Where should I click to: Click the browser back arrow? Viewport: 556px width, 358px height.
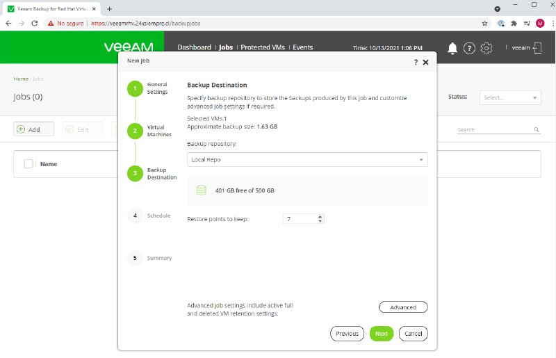pyautogui.click(x=8, y=24)
